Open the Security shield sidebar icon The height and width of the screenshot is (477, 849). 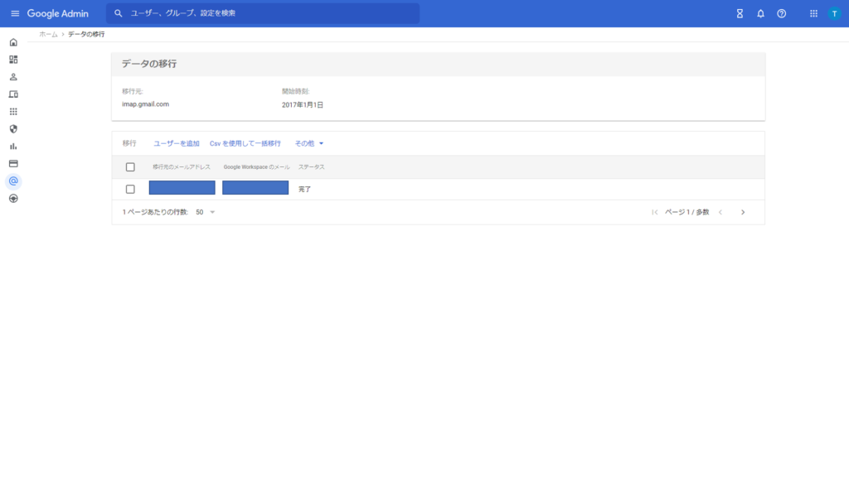click(x=13, y=128)
